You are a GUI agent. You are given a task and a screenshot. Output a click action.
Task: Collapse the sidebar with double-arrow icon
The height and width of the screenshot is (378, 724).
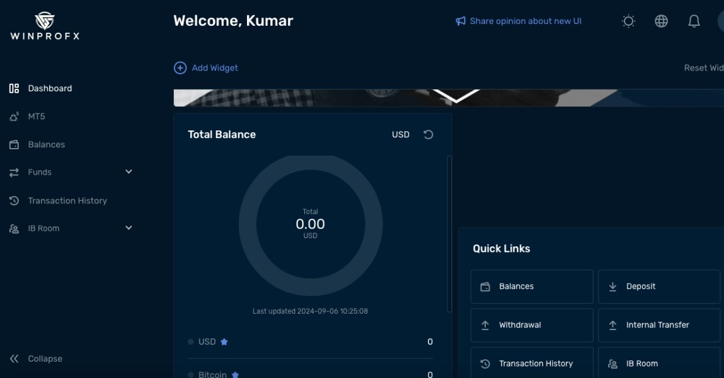14,358
